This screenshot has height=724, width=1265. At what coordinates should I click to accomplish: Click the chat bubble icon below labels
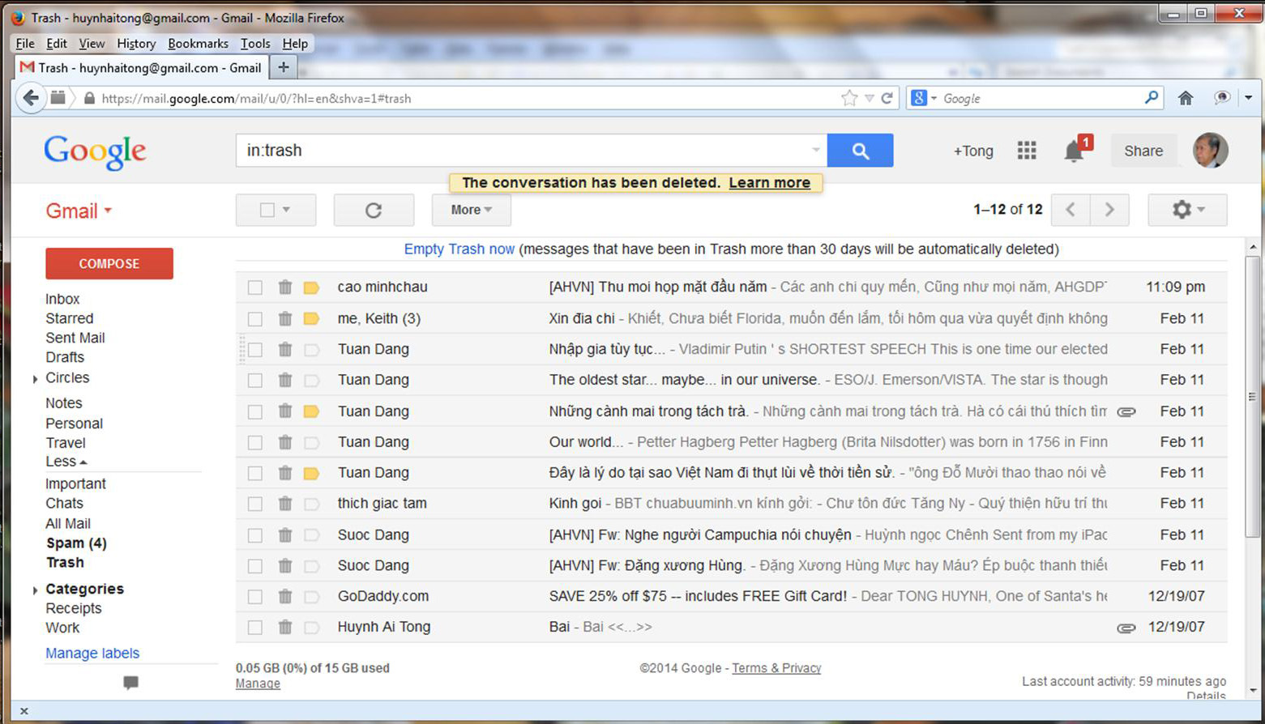click(130, 683)
